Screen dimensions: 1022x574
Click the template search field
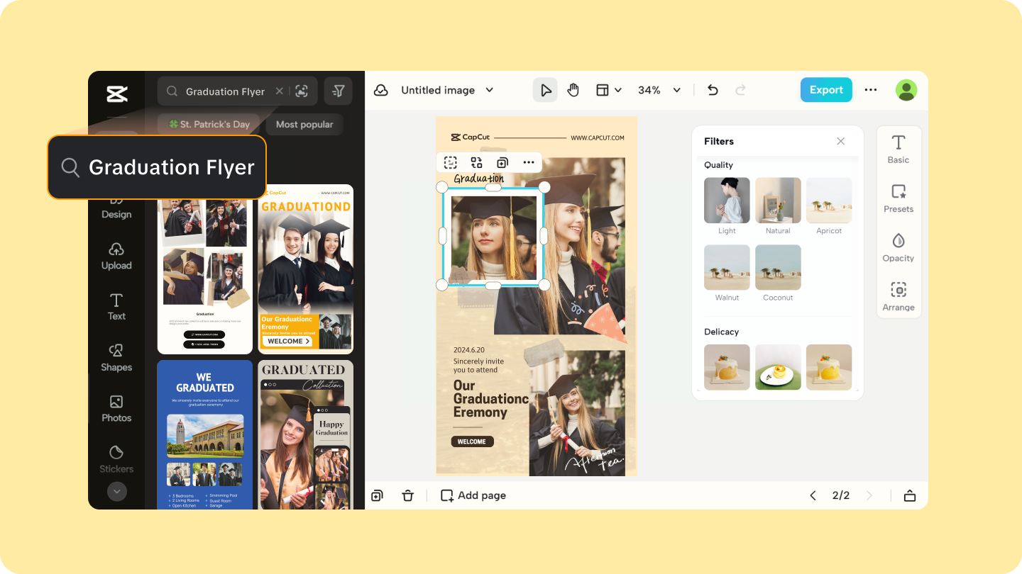(237, 91)
